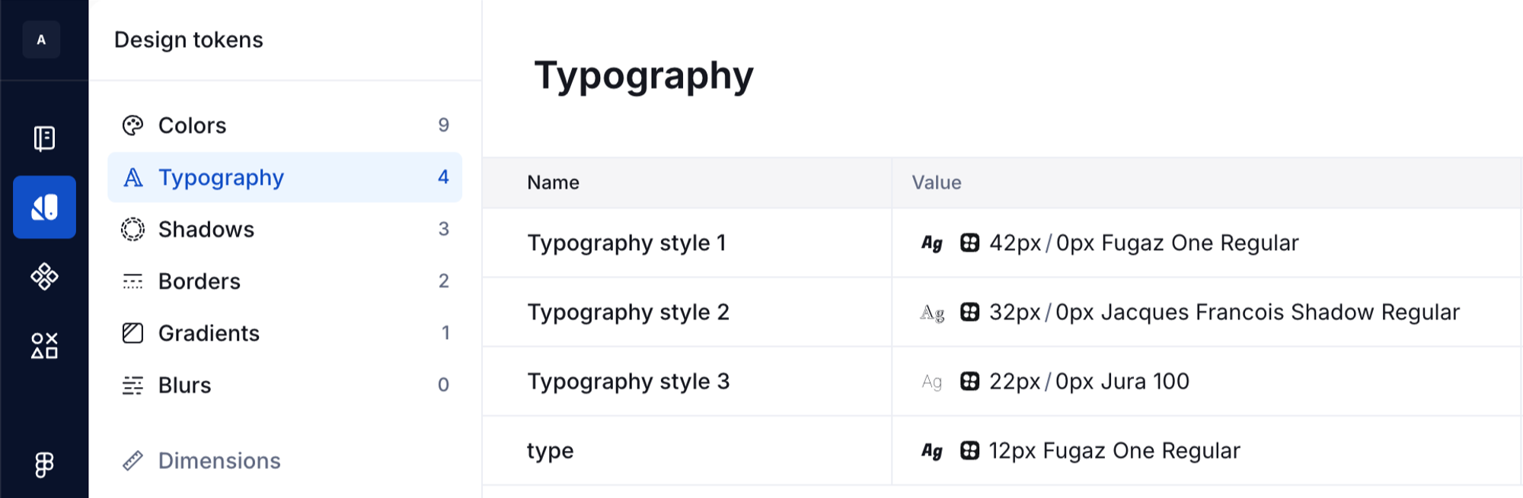Click the Shadows count badge 3
The width and height of the screenshot is (1523, 498).
(x=444, y=229)
